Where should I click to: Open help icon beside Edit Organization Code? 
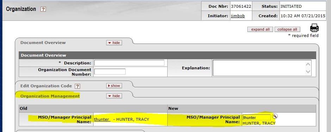coord(77,86)
